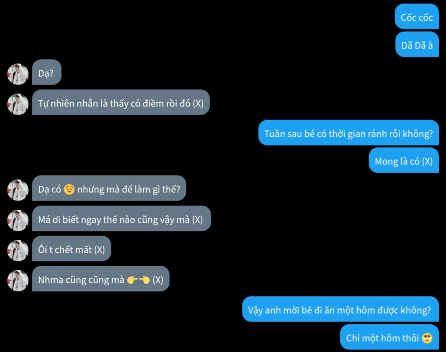Viewport: 446px width, 352px height.
Task: Click the "Vậy anh mời bé đi ăn" message
Action: coord(340,309)
